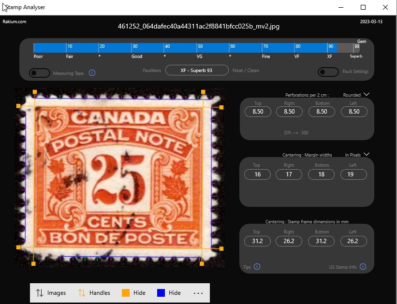Expand the in Pixels units dropdown

coord(367,154)
